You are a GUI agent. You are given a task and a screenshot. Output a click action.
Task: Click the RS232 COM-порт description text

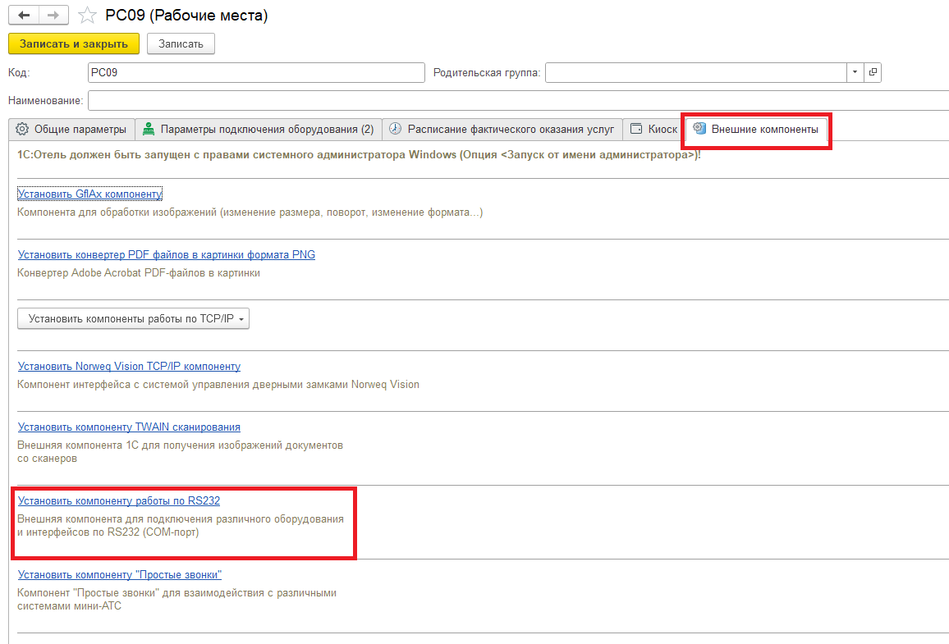(x=181, y=526)
